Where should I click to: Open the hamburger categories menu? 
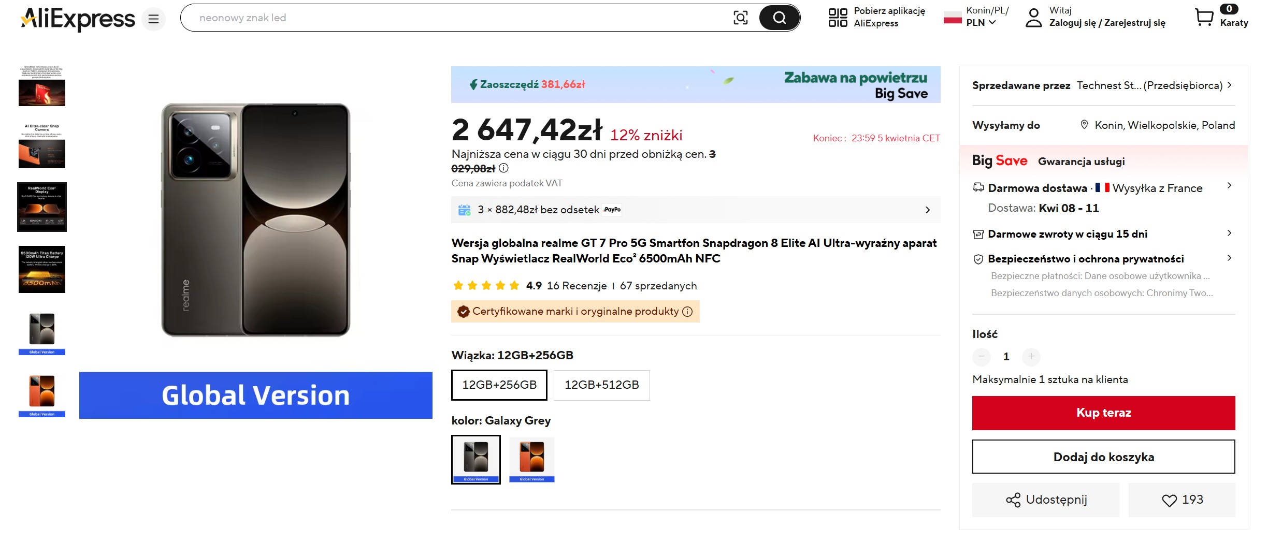(153, 19)
